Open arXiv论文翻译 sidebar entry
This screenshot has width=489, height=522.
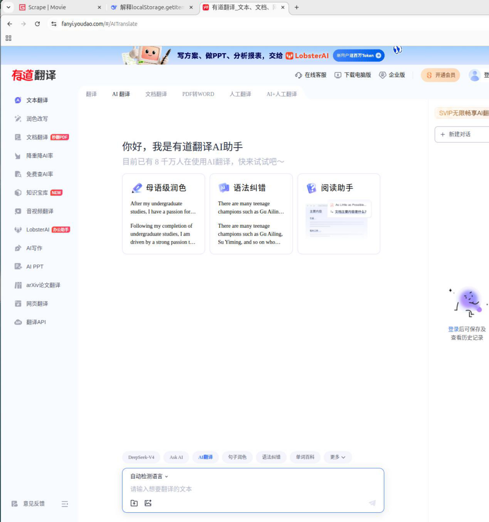38,286
